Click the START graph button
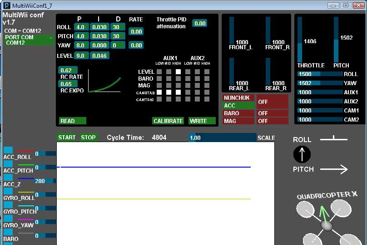This screenshot has width=367, height=245. tap(67, 137)
